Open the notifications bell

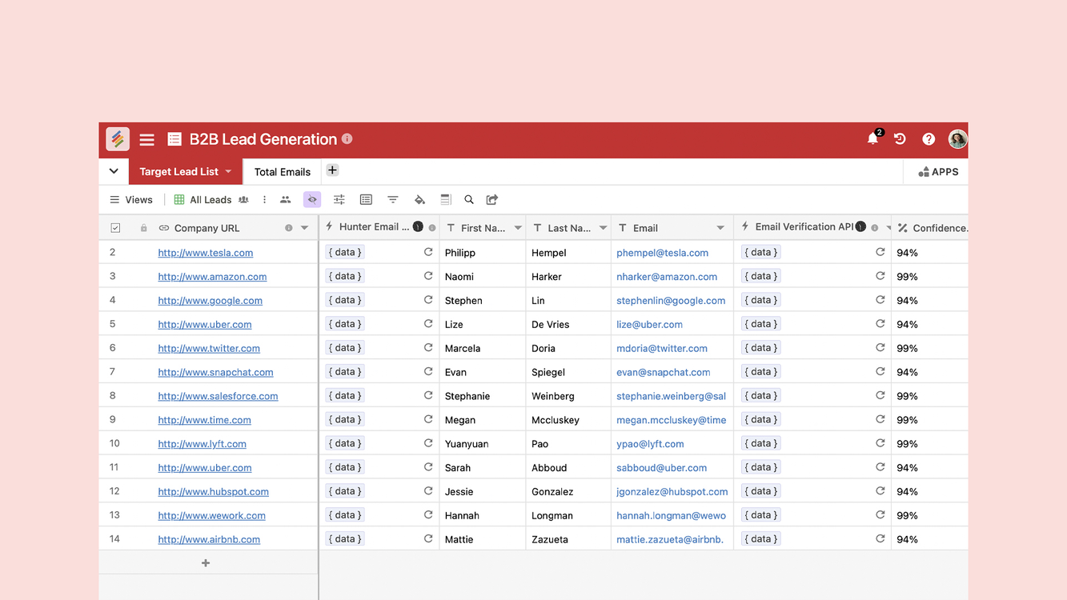point(872,139)
